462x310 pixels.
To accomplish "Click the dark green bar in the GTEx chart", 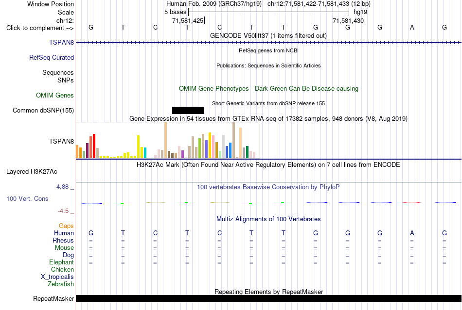I will pyautogui.click(x=247, y=152).
